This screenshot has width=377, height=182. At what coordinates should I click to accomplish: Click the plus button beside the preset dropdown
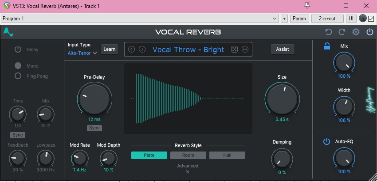[284, 19]
